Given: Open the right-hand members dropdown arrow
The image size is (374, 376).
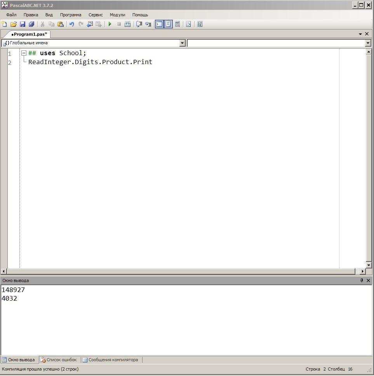Looking at the screenshot, I should [x=368, y=43].
